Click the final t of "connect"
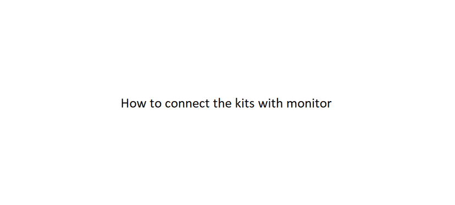The height and width of the screenshot is (205, 455). click(x=208, y=104)
